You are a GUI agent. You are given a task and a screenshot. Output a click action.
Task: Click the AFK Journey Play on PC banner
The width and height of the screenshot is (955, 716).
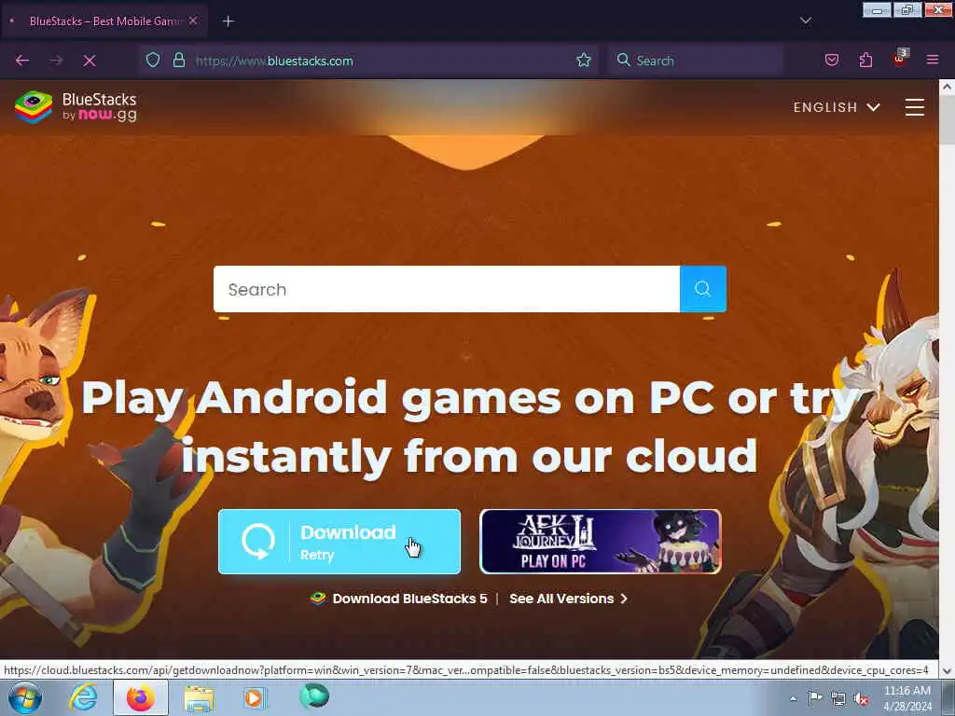[x=601, y=542]
